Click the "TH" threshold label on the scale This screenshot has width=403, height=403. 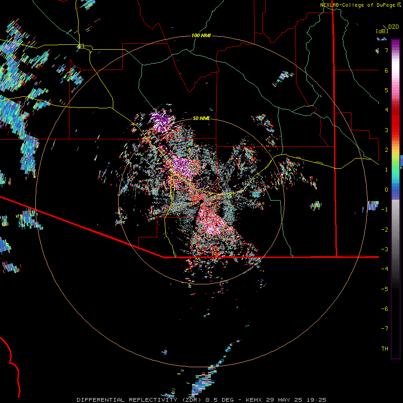385,349
